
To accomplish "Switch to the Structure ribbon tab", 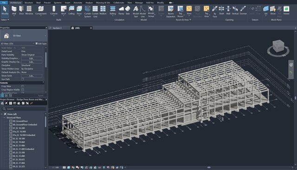I will click(x=29, y=3).
